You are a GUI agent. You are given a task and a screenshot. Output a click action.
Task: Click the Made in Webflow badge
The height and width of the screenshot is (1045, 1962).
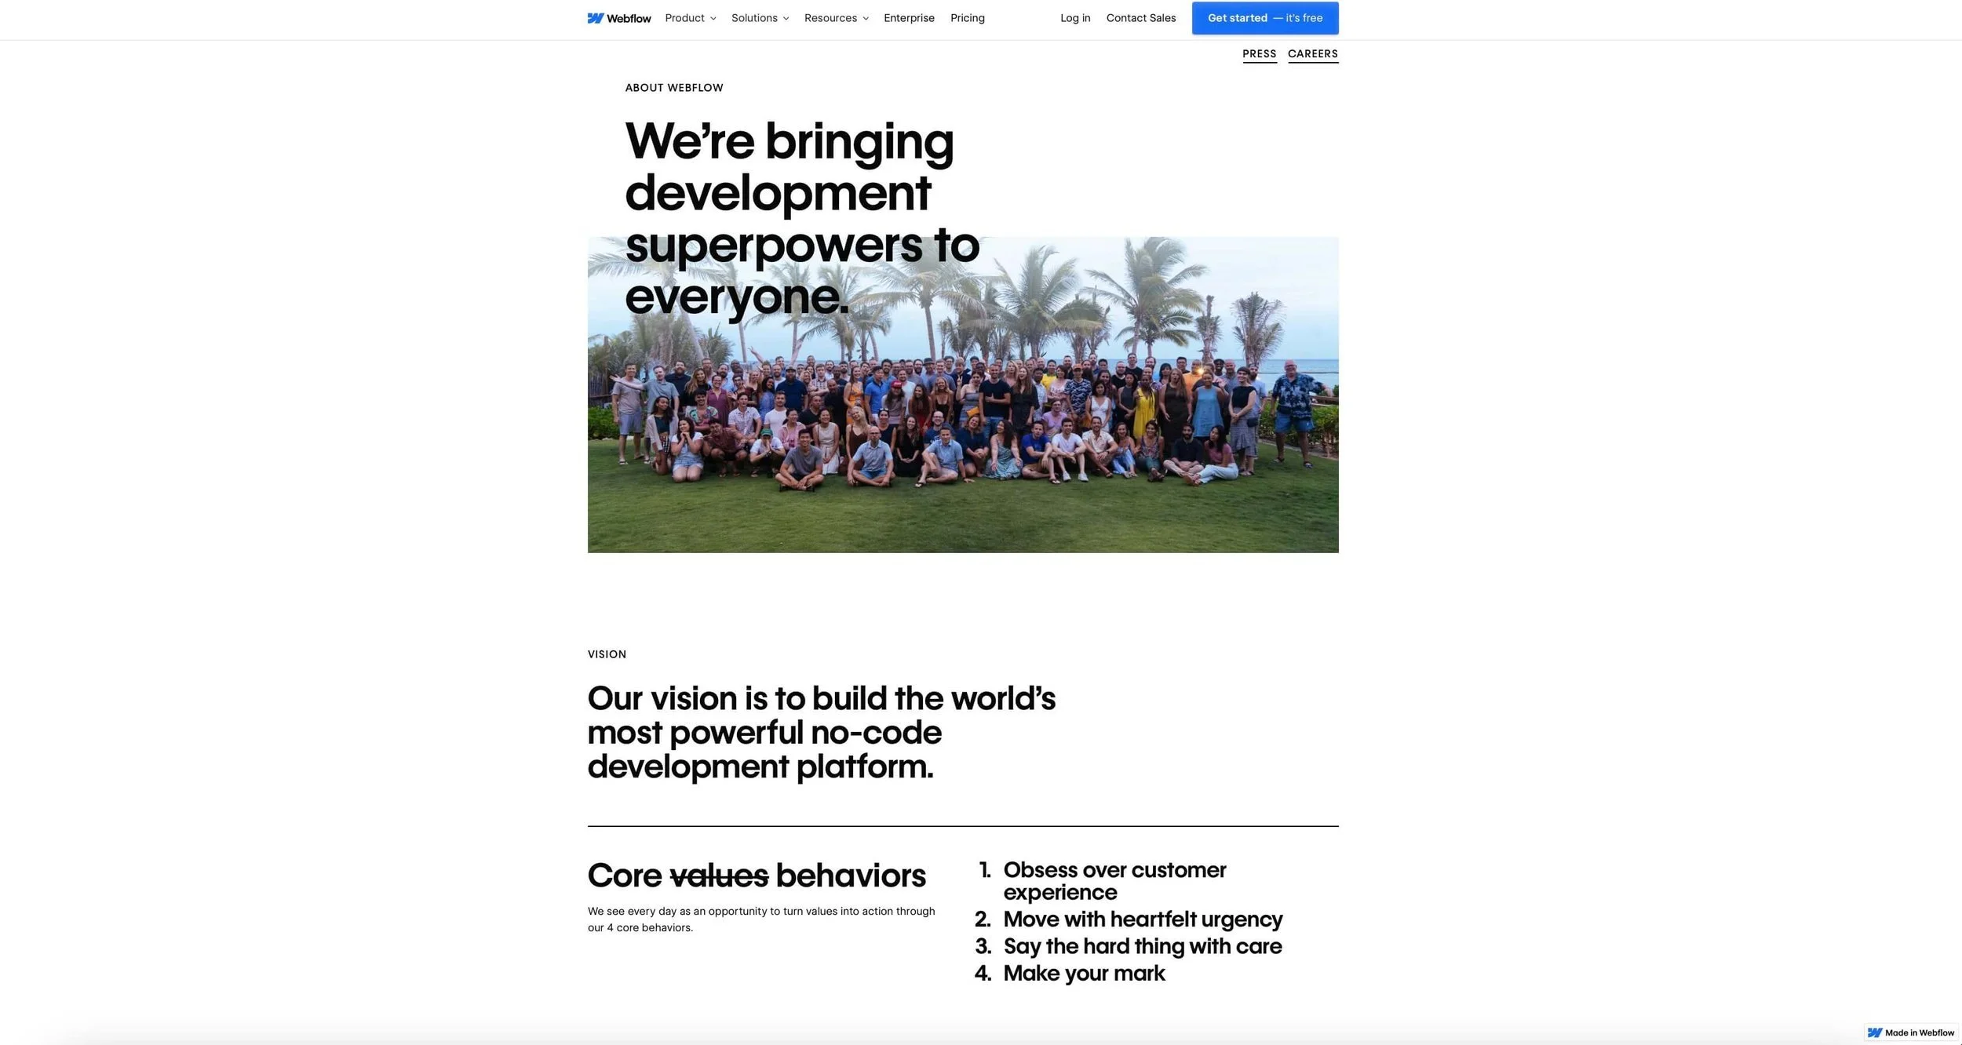pos(1911,1032)
